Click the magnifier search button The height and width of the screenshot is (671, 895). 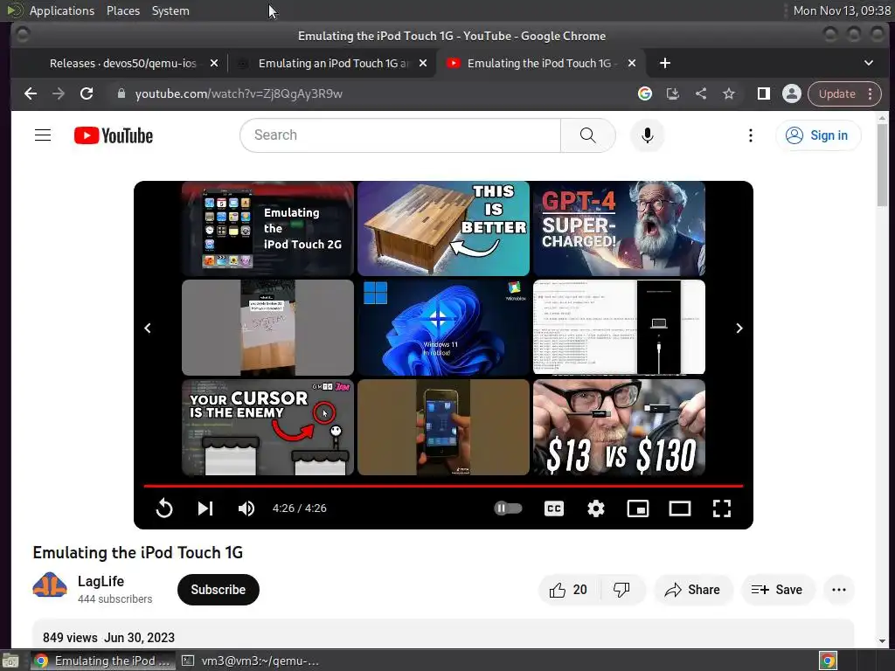tap(588, 135)
